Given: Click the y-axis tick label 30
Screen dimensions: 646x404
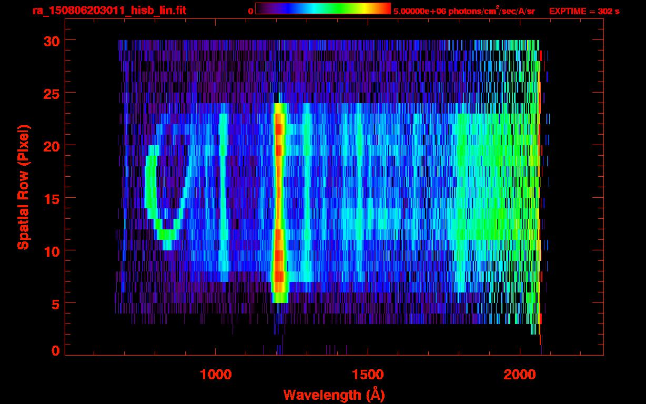Looking at the screenshot, I should click(52, 41).
